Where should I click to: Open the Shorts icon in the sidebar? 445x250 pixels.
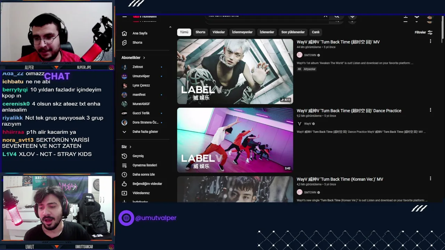[x=124, y=42]
